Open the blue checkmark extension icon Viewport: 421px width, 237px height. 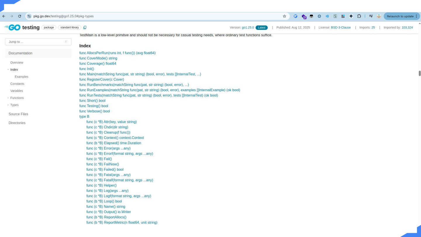[x=296, y=16]
